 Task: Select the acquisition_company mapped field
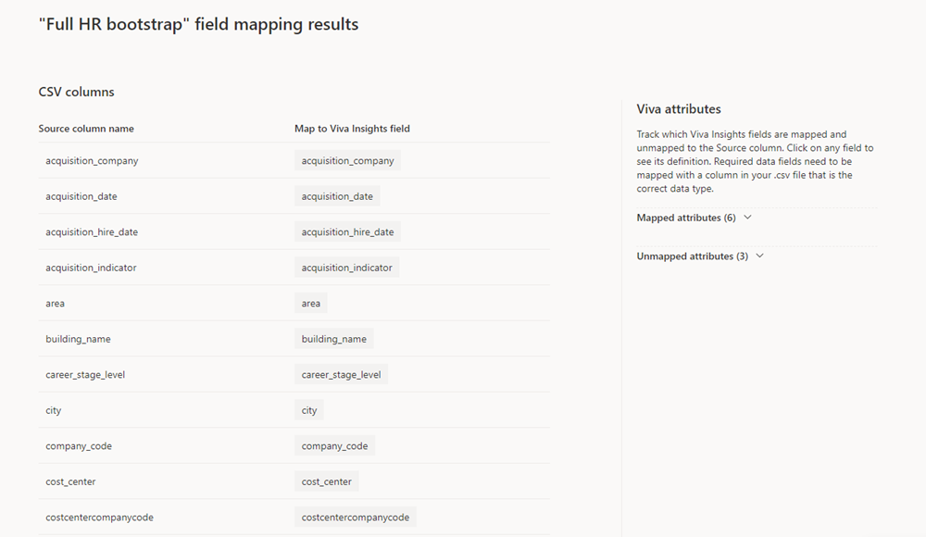point(347,161)
